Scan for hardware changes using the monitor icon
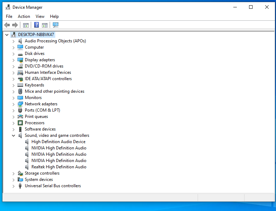 [56, 25]
